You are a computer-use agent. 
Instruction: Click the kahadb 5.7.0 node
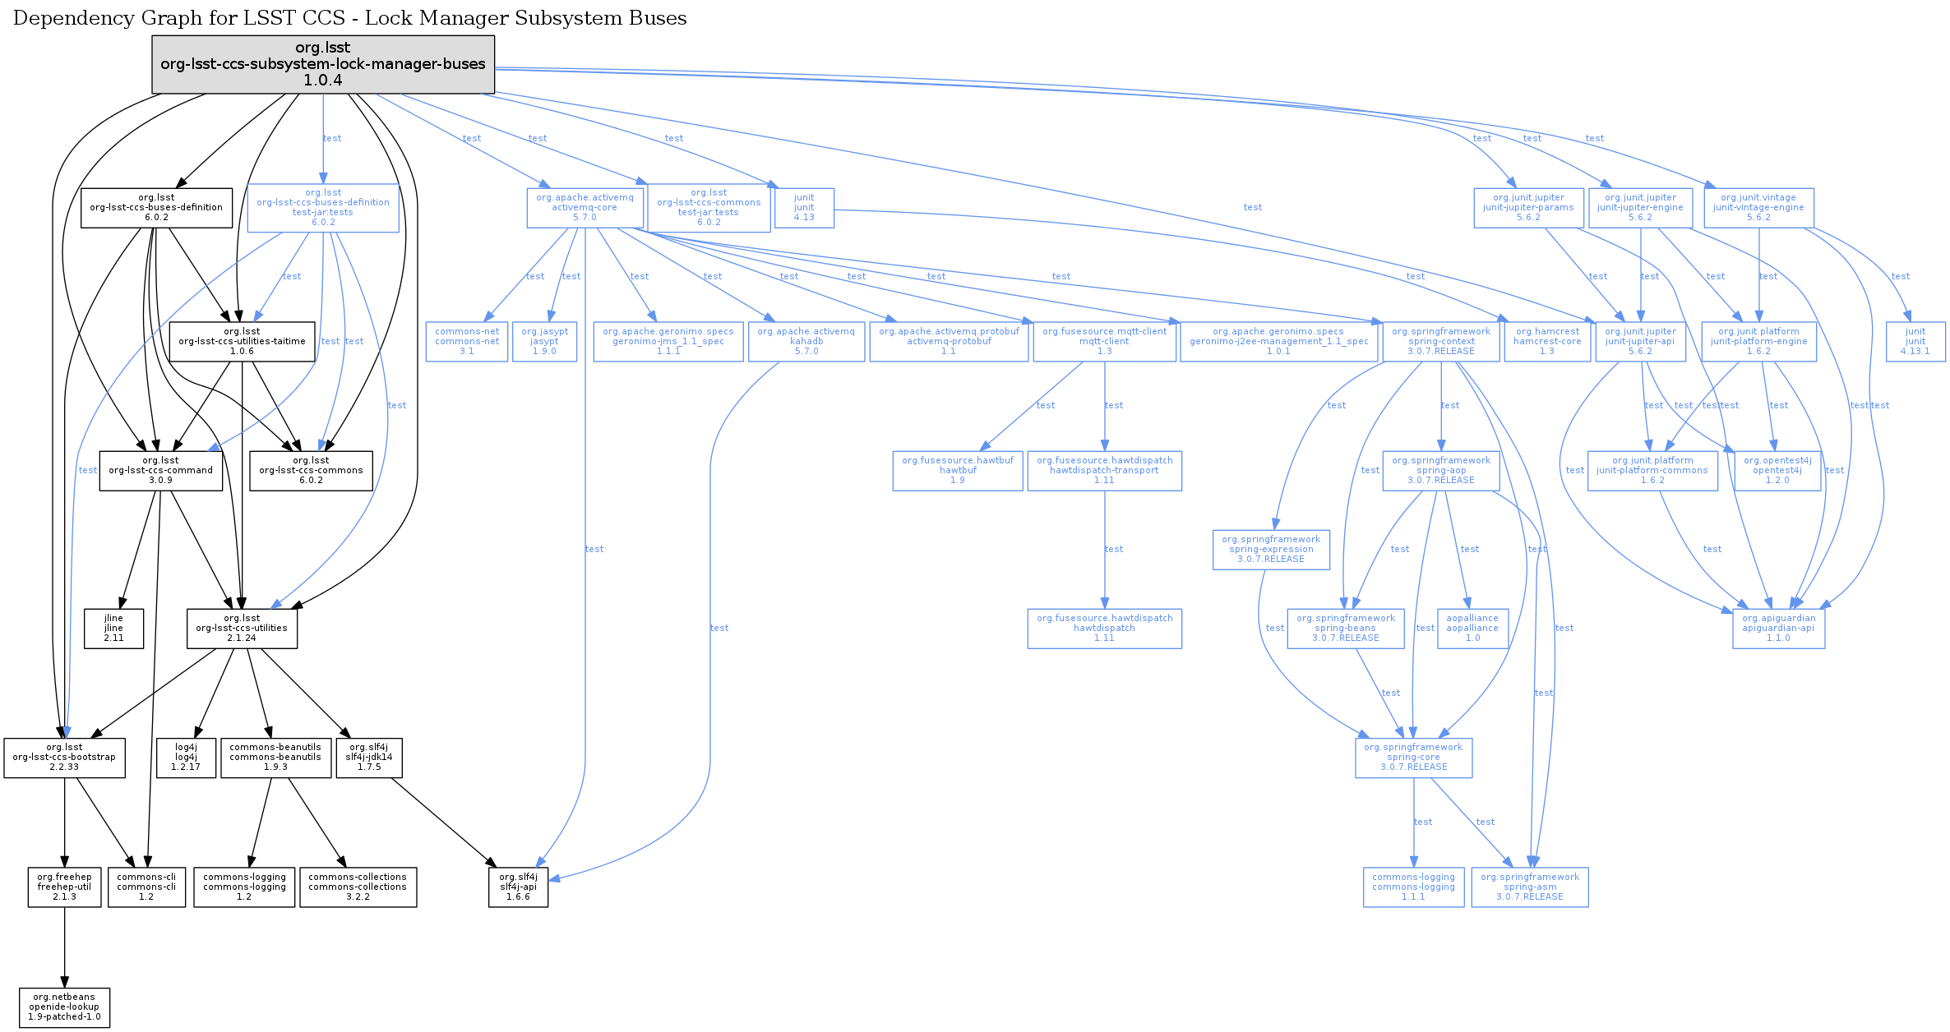(x=806, y=342)
